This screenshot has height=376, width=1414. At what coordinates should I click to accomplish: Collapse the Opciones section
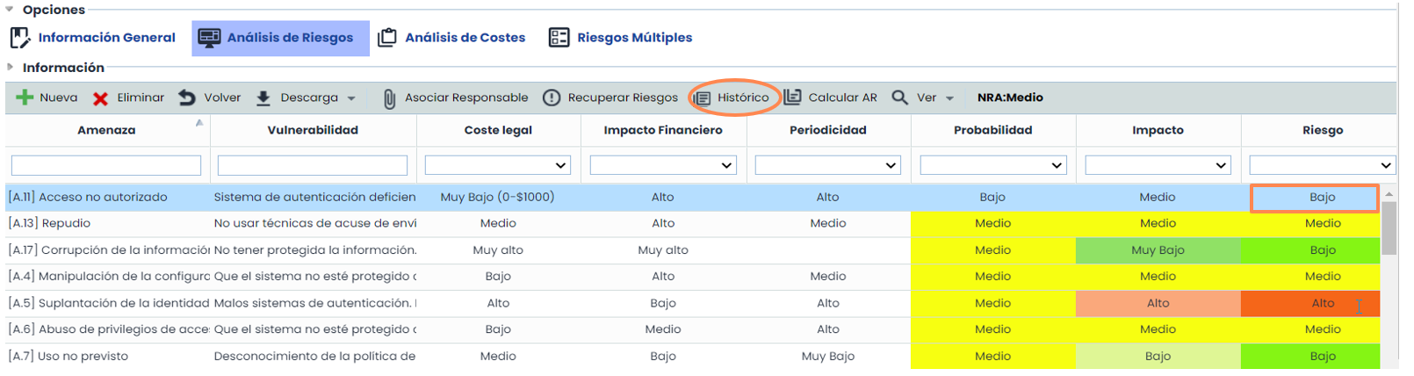10,10
